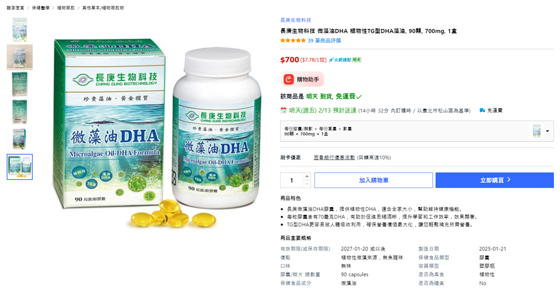560x288 pixels.
Task: Decrease quantity with the down arrow
Action: tap(307, 184)
